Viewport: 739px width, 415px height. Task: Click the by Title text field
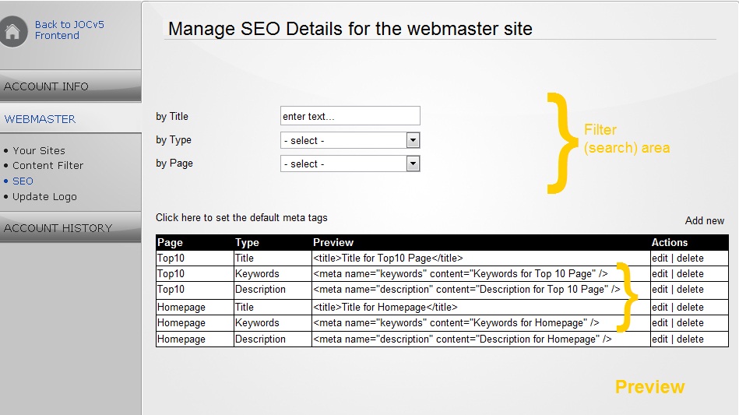point(350,116)
